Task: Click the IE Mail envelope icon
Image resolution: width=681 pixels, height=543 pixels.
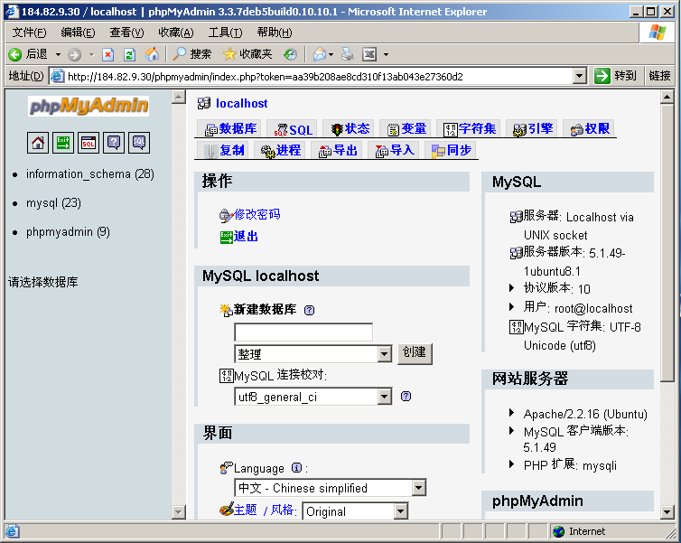Action: coord(319,54)
